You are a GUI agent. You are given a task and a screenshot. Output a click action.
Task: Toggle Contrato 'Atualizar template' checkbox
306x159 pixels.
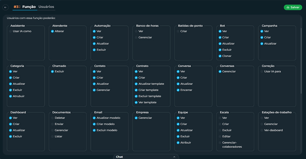click(x=136, y=84)
